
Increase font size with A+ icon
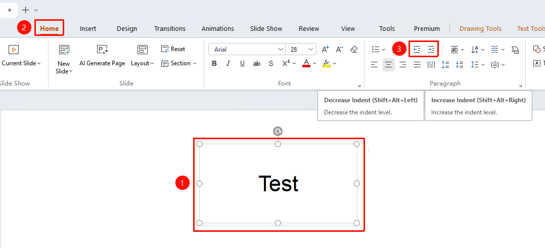click(326, 49)
